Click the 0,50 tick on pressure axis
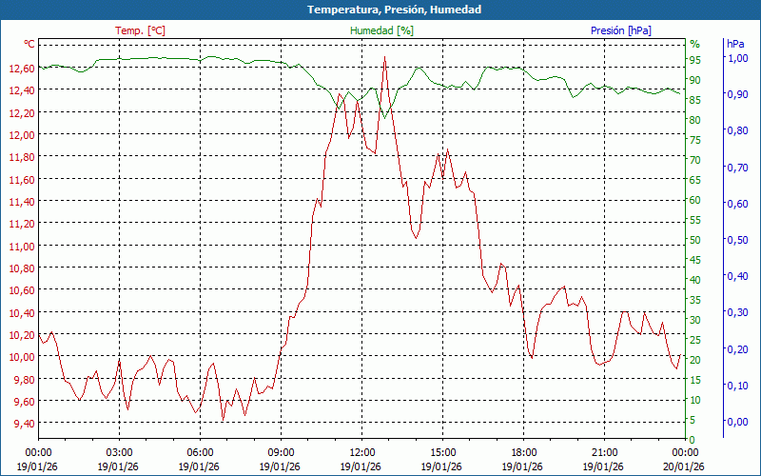Viewport: 761px width, 476px height. [x=737, y=240]
